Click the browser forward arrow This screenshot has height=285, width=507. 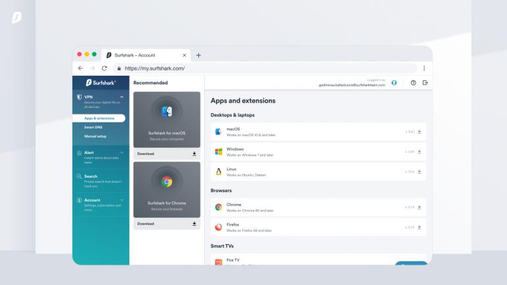click(92, 68)
